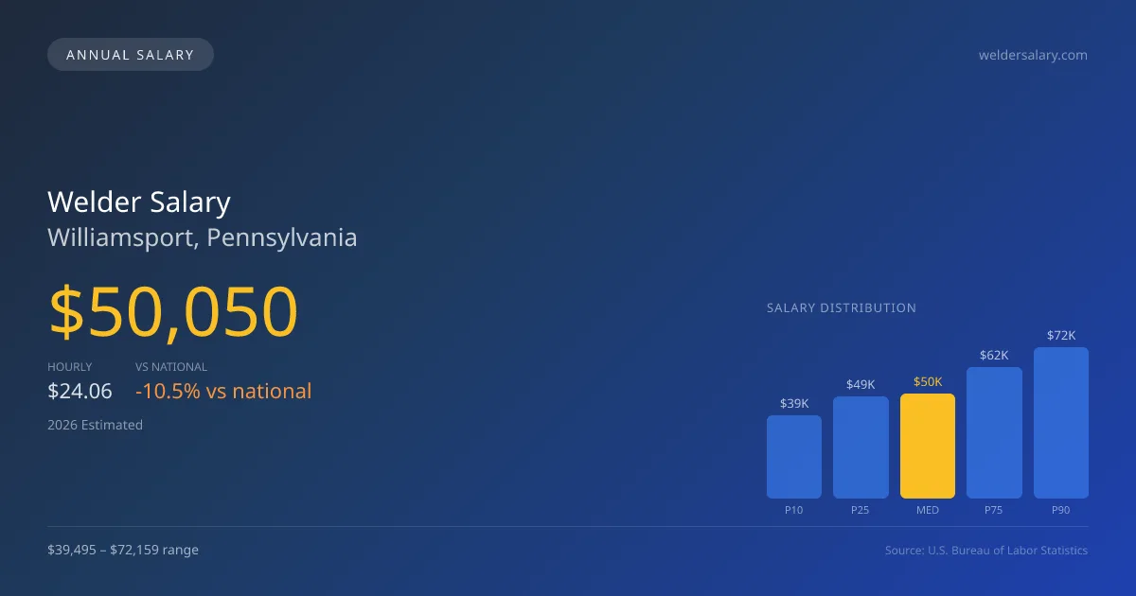Viewport: 1136px width, 596px height.
Task: Click the $72K bar value label
Action: pos(1061,335)
